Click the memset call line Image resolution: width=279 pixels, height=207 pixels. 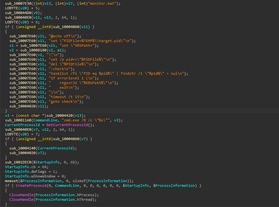pyautogui.click(x=69, y=181)
